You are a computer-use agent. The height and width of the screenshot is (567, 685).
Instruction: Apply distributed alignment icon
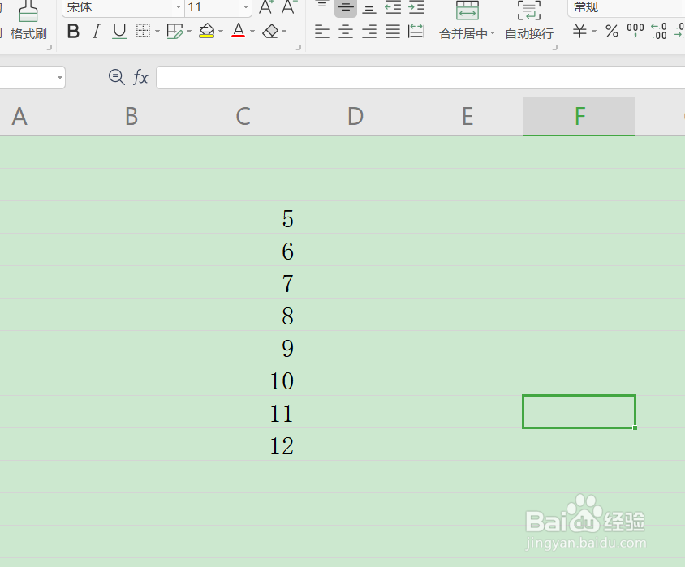pyautogui.click(x=416, y=32)
